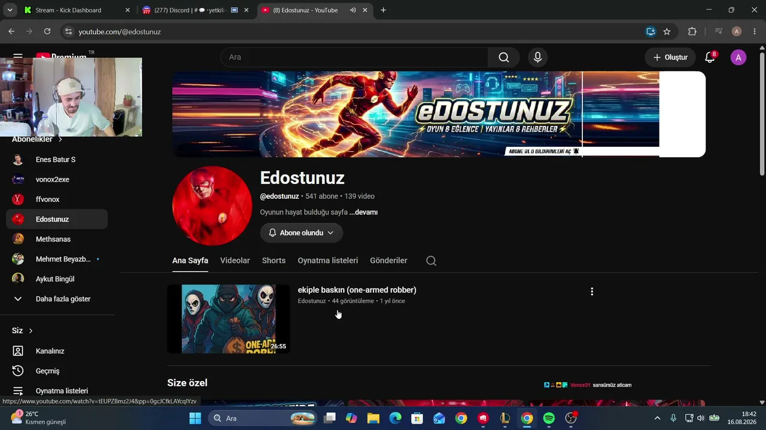The width and height of the screenshot is (766, 430).
Task: Click the Oluştur create button
Action: pyautogui.click(x=670, y=57)
